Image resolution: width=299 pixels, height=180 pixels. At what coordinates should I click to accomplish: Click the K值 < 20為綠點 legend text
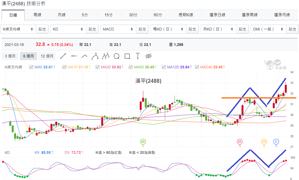142,152
